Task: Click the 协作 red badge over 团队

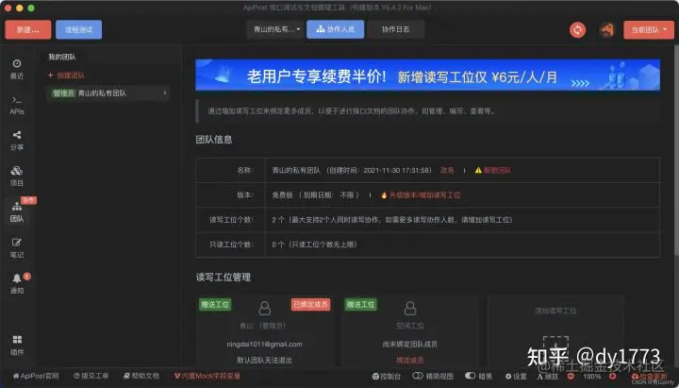Action: coord(28,200)
